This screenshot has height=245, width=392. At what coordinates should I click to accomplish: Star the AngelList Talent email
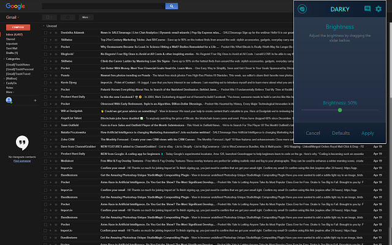[51, 118]
